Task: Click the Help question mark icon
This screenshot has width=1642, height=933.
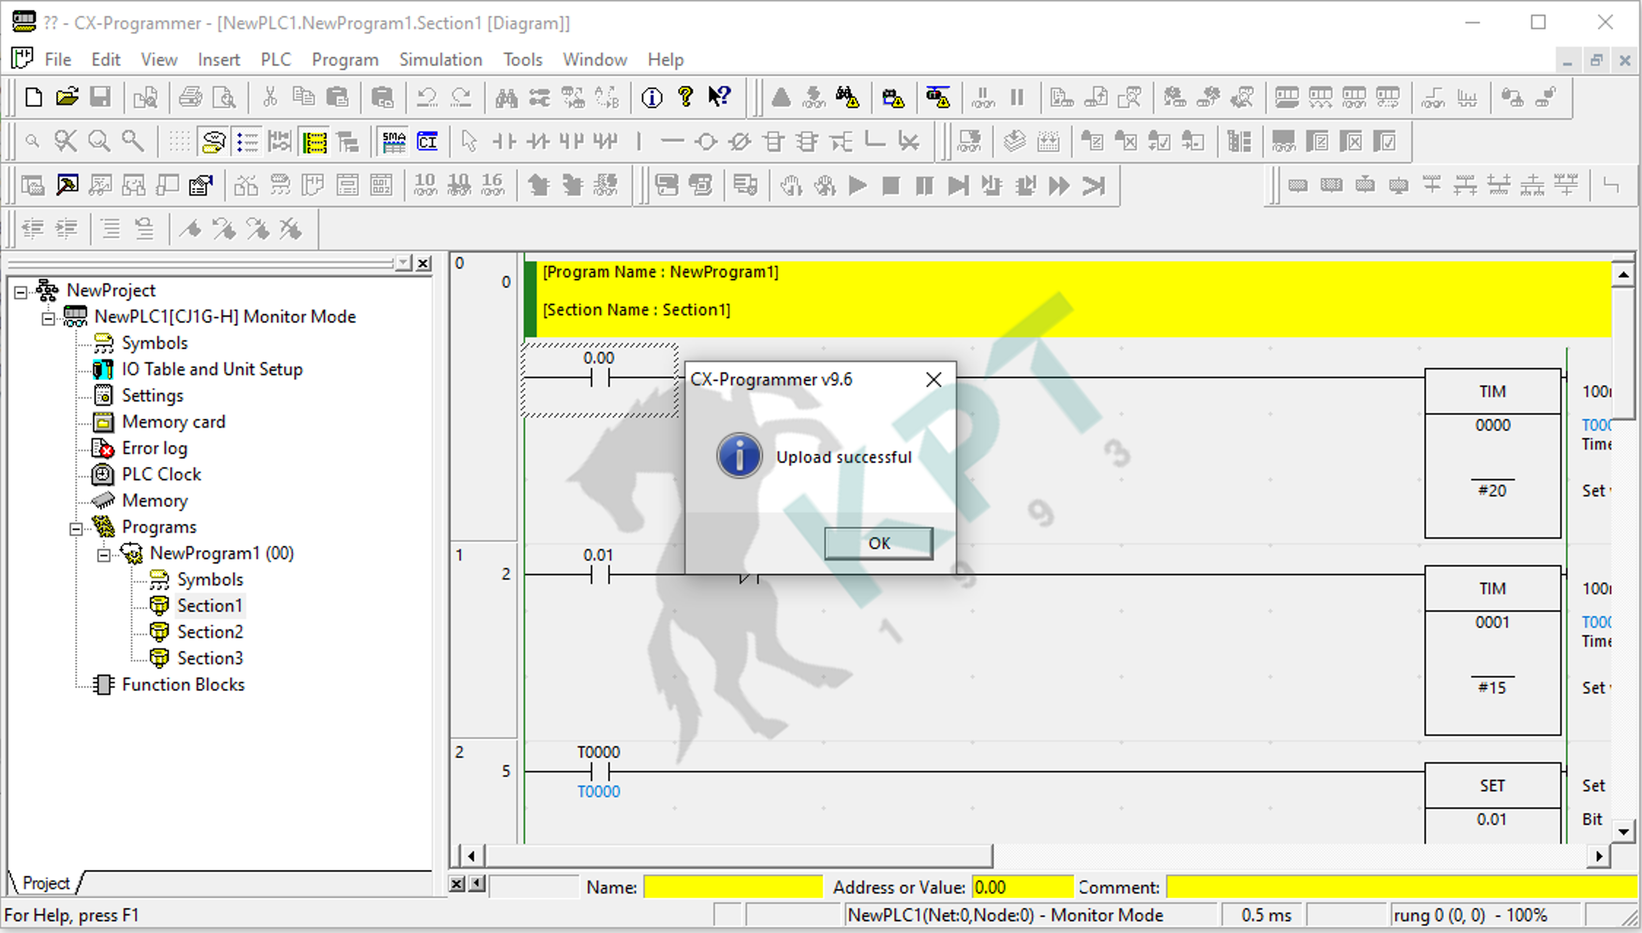Action: click(x=685, y=97)
